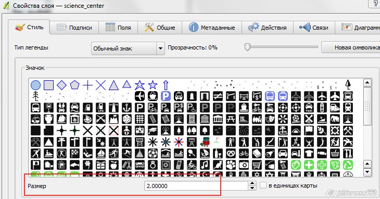The image size is (380, 199).
Task: Select the sailboat icon
Action: point(100,154)
